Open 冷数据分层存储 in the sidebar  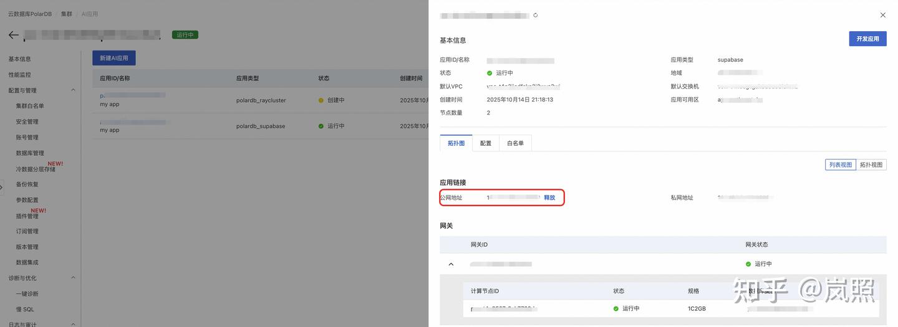[36, 169]
